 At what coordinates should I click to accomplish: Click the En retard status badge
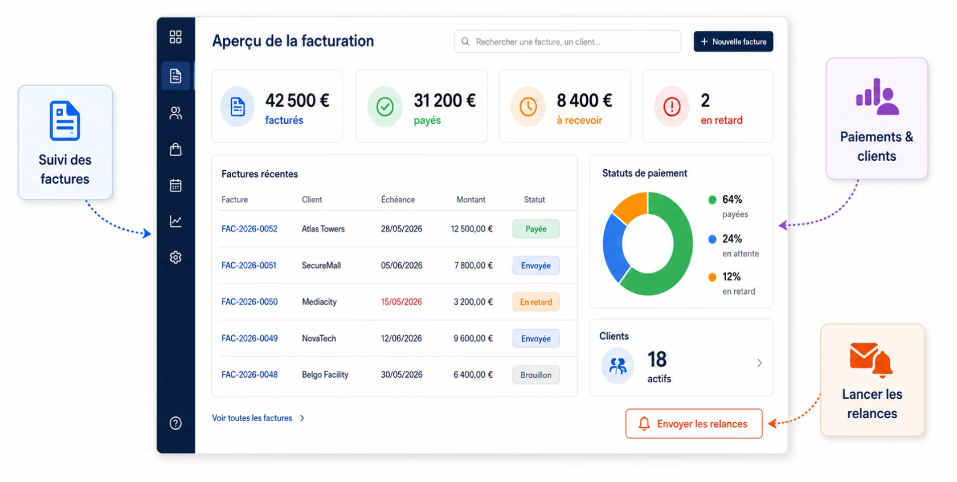[536, 302]
